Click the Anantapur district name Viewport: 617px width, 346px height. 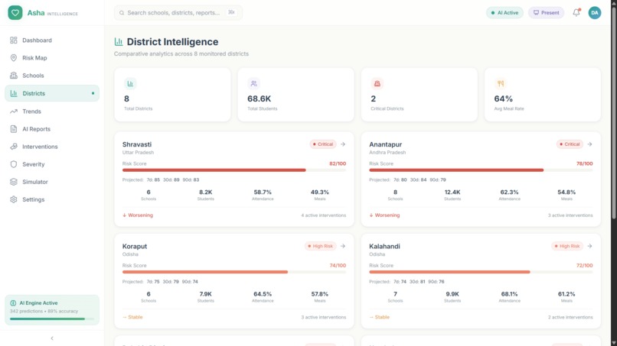coord(385,144)
